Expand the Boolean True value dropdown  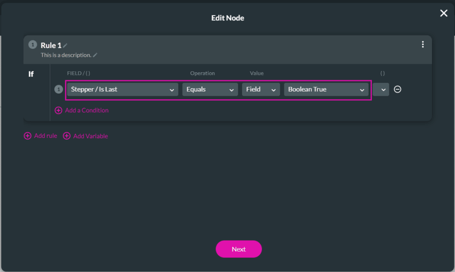[326, 89]
